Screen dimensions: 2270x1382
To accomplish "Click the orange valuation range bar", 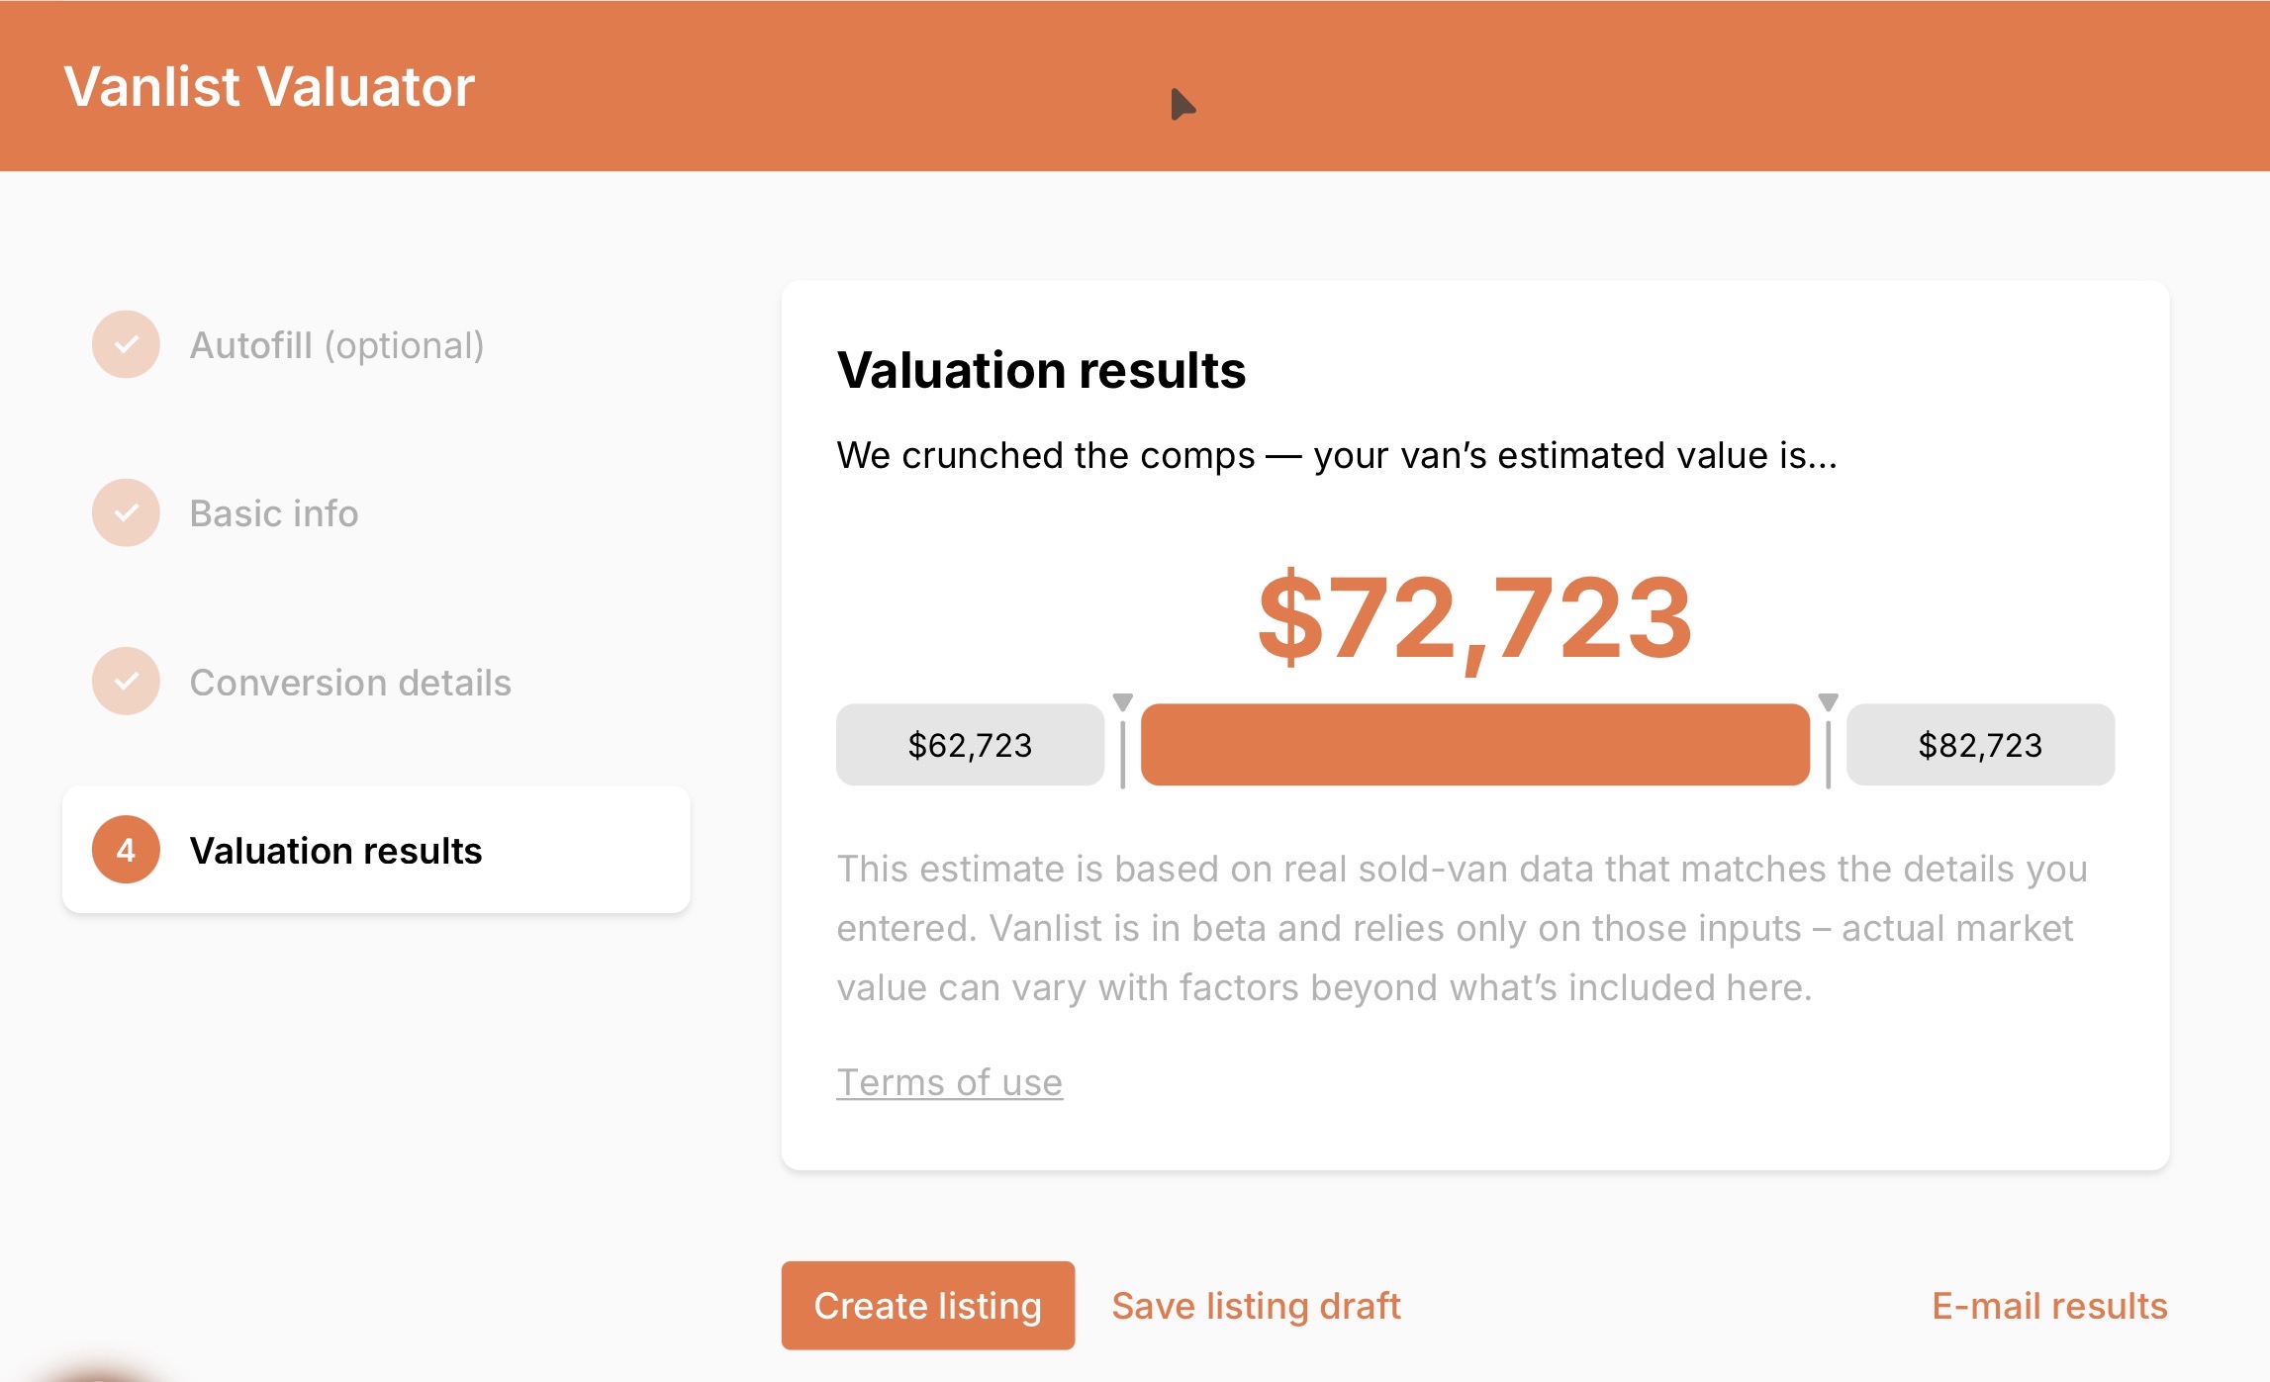I will [x=1474, y=745].
